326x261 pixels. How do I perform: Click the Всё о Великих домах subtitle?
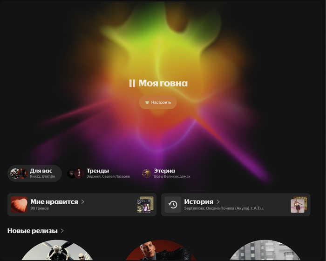coord(172,176)
